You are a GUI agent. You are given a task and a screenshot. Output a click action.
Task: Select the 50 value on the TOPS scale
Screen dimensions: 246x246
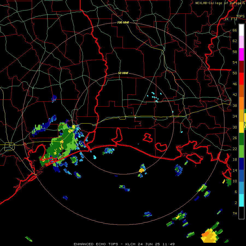click(x=235, y=73)
